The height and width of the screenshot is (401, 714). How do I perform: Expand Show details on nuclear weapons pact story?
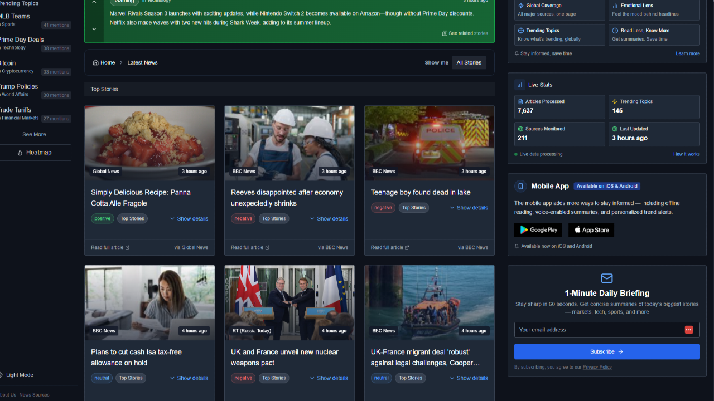329,378
